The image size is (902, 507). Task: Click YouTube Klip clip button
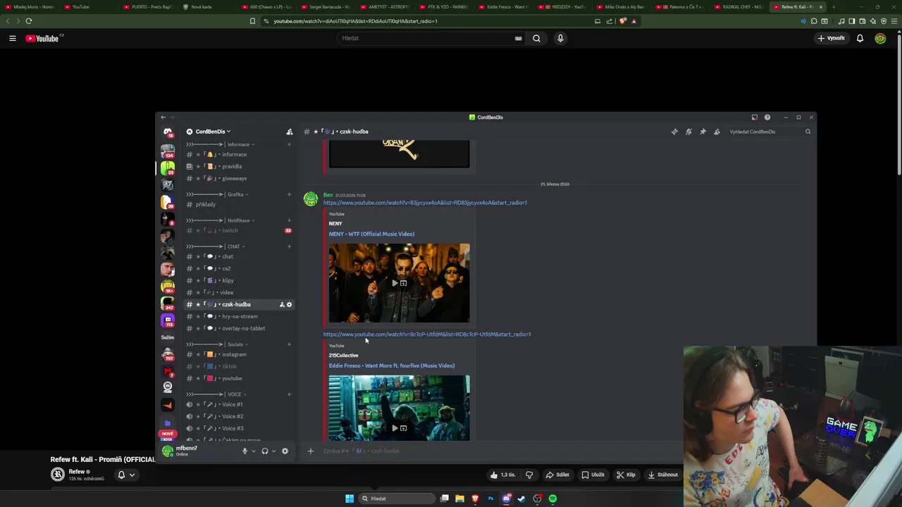point(626,475)
